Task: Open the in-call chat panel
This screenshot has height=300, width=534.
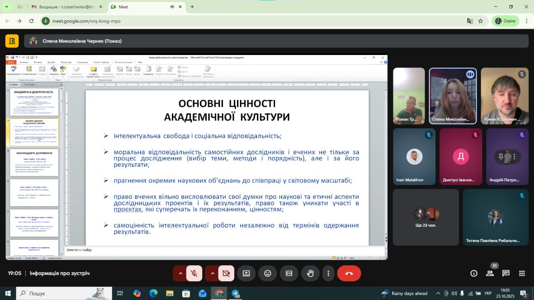Action: pyautogui.click(x=506, y=273)
